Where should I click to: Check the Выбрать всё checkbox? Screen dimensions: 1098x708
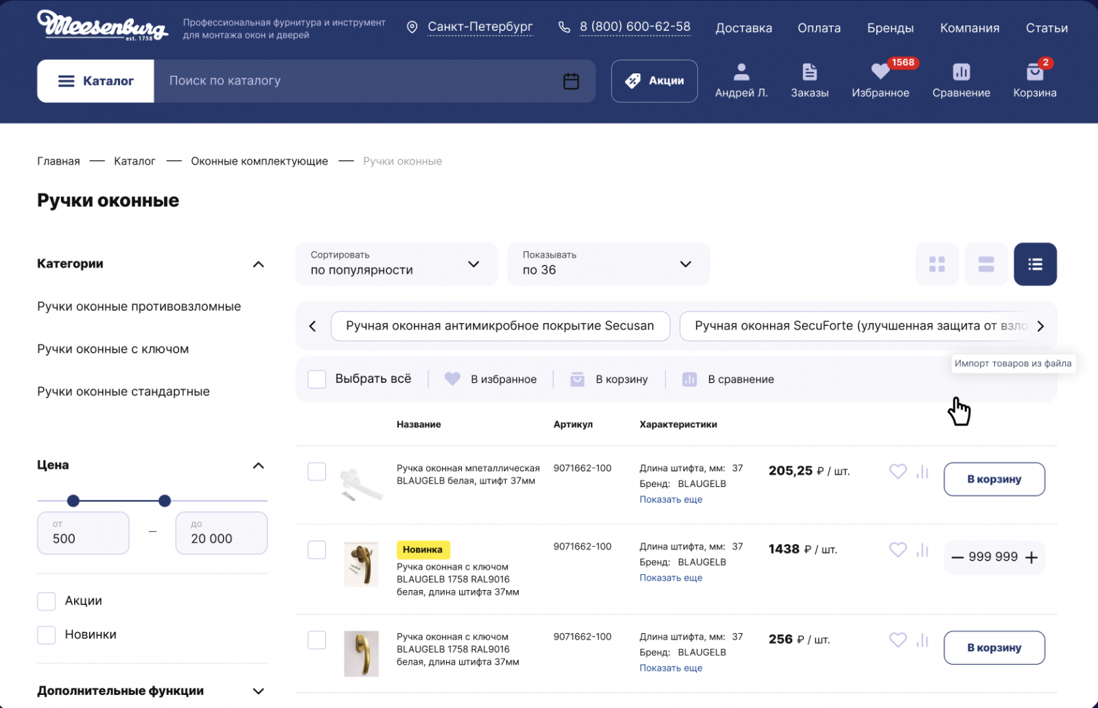[x=317, y=379]
